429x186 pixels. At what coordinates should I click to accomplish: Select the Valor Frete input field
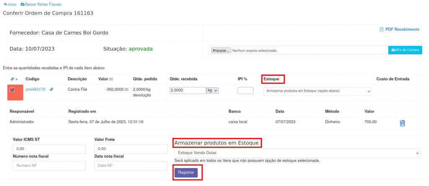pos(131,148)
